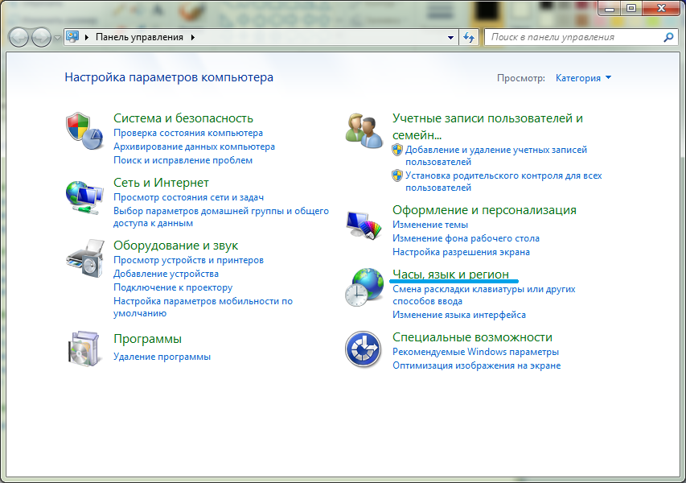Open the Категория view-by dropdown
Viewport: 686px width, 483px height.
[583, 78]
